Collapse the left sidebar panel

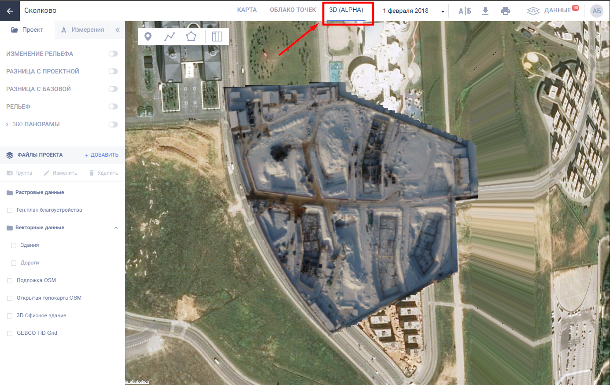tap(118, 30)
